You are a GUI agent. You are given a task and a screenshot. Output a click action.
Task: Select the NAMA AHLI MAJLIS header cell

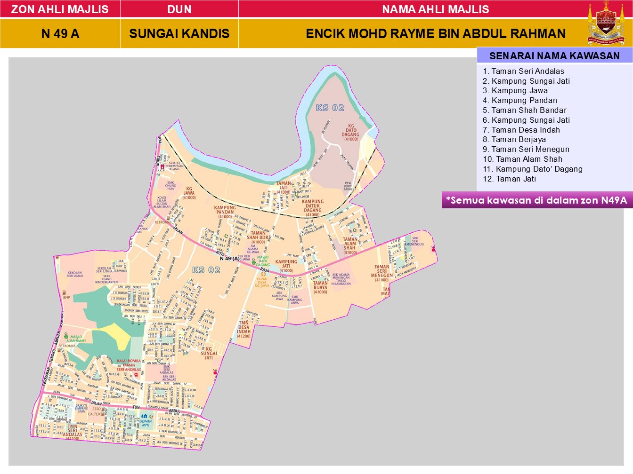435,9
